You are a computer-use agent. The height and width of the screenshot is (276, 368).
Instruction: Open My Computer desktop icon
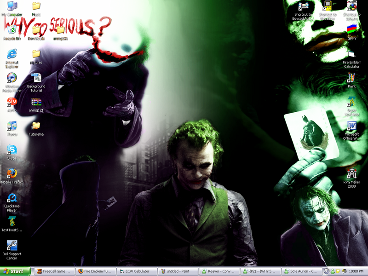pos(12,6)
